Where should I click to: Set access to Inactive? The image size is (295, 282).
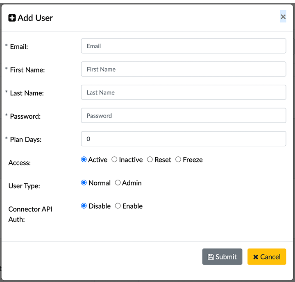click(114, 160)
